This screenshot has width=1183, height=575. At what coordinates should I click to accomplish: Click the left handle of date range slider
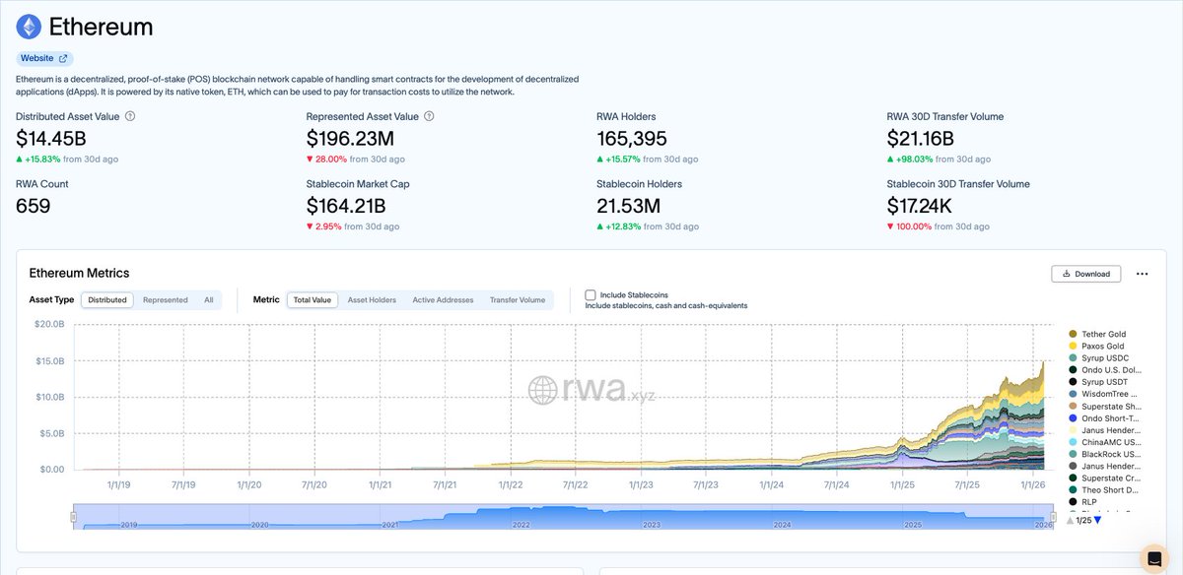pyautogui.click(x=72, y=516)
